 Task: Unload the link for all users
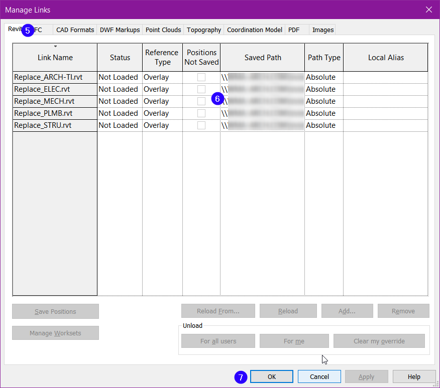[218, 341]
